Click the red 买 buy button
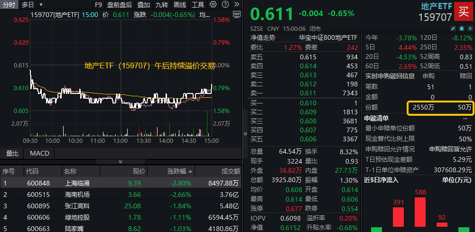Screen dimensions: 475x232 pyautogui.click(x=461, y=11)
